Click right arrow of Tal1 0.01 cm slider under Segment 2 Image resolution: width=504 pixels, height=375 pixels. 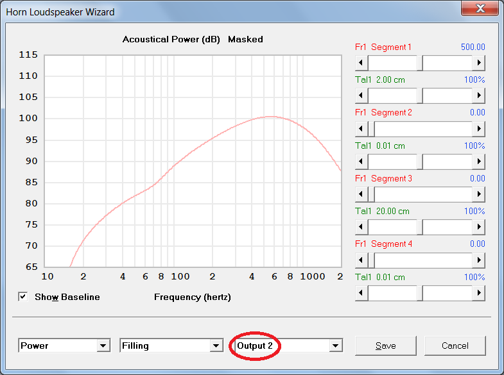[478, 162]
